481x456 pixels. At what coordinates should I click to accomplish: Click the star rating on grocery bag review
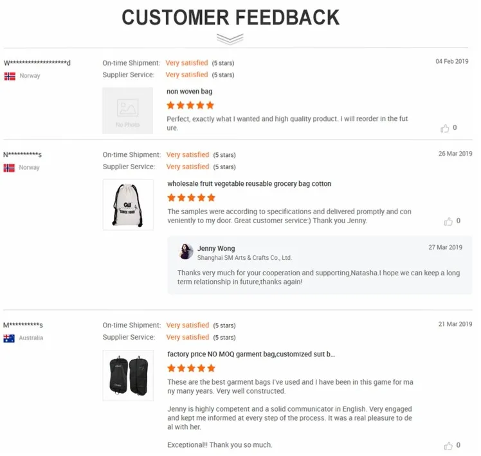tap(191, 197)
